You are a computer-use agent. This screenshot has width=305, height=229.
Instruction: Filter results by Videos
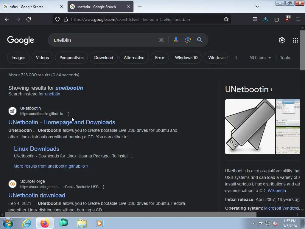pyautogui.click(x=42, y=58)
